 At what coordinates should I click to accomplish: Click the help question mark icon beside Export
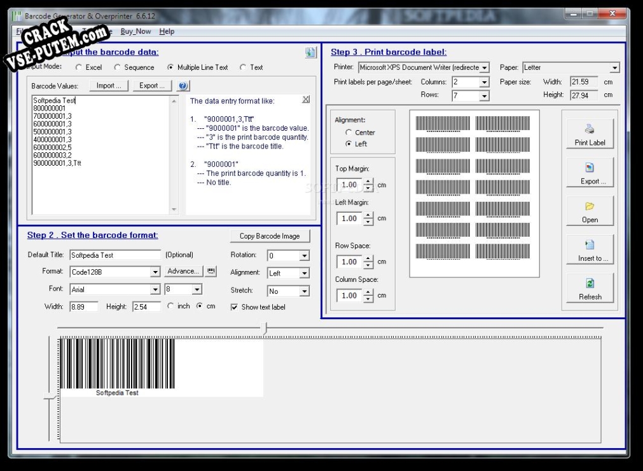(183, 86)
